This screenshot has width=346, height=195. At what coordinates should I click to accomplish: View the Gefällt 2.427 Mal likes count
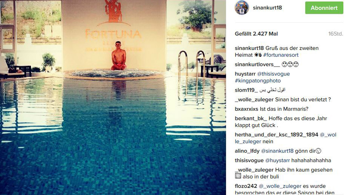[x=256, y=34]
